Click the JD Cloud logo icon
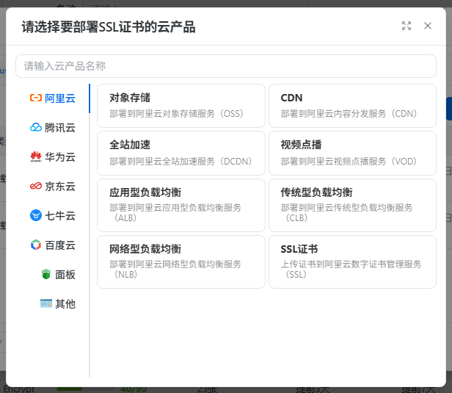This screenshot has width=452, height=393. (35, 186)
